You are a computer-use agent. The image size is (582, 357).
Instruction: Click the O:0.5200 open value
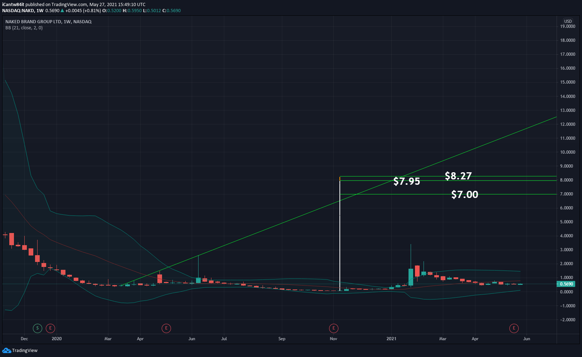pyautogui.click(x=112, y=11)
